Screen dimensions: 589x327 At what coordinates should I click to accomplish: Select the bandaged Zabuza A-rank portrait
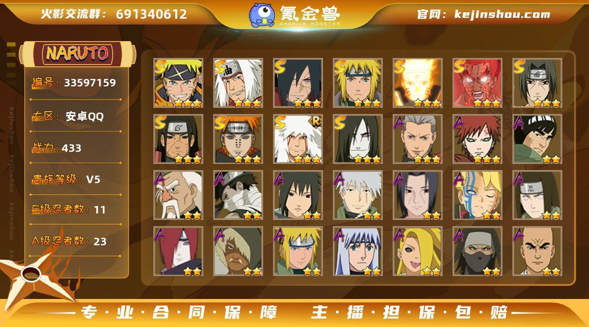pyautogui.click(x=238, y=195)
